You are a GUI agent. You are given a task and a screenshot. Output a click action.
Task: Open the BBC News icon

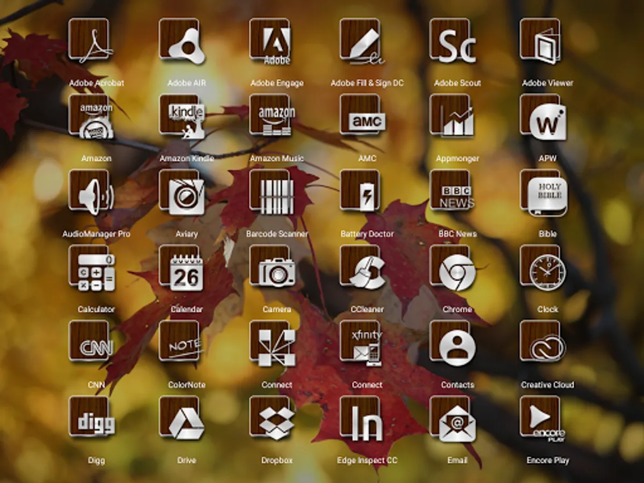tap(453, 191)
